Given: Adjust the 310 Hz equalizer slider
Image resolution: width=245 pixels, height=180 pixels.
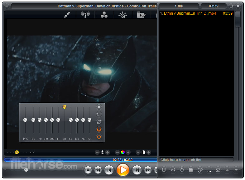Looking at the screenshot, I should tap(46, 120).
